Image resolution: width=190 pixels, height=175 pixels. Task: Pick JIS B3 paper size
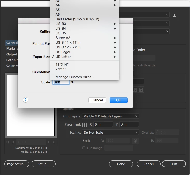(85, 24)
